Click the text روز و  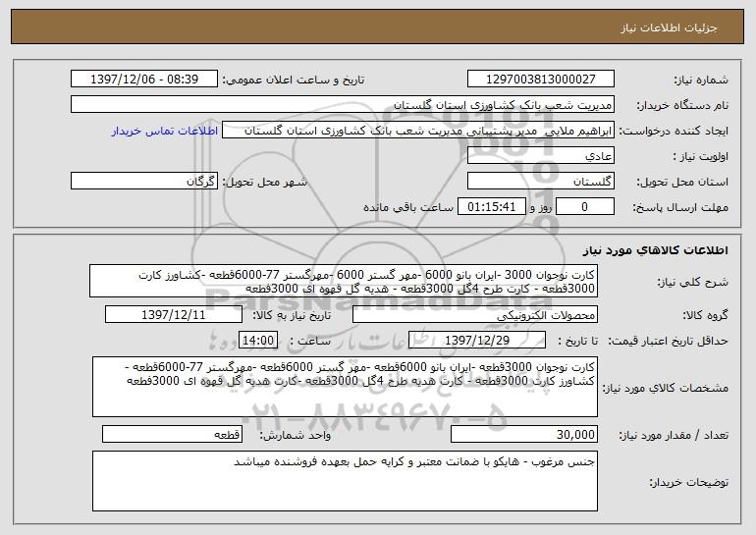540,207
